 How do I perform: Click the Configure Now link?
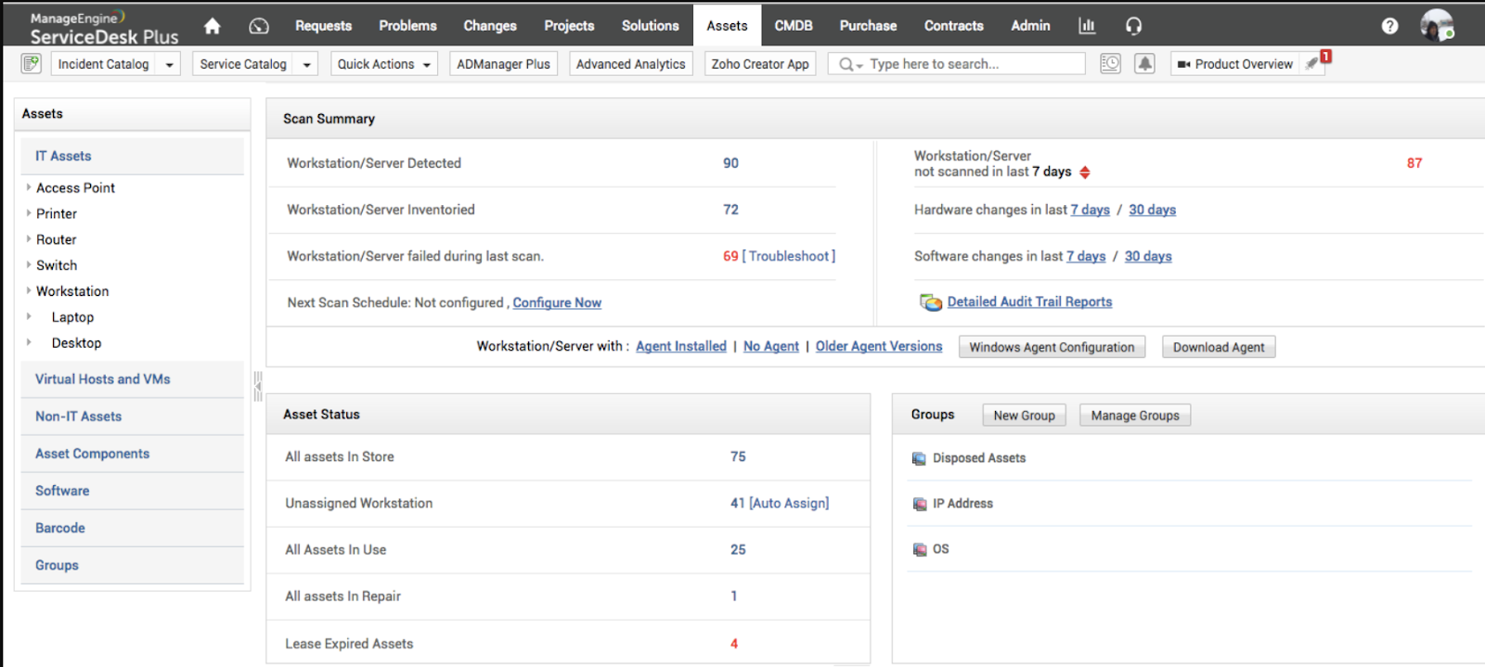(557, 303)
